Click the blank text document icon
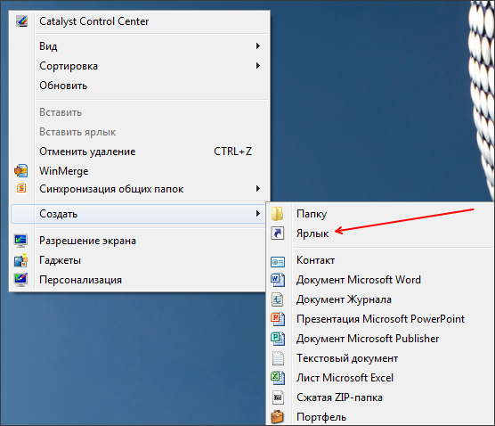Viewport: 495px width, 426px height. (x=278, y=358)
